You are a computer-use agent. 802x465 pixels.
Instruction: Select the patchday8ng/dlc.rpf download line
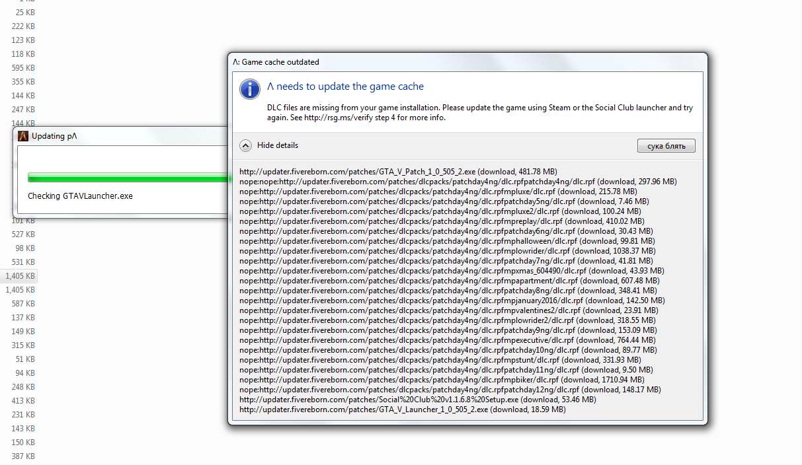coord(448,291)
